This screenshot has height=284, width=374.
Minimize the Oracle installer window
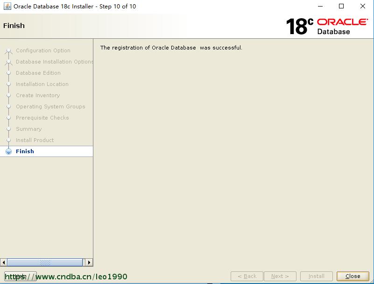[320, 6]
